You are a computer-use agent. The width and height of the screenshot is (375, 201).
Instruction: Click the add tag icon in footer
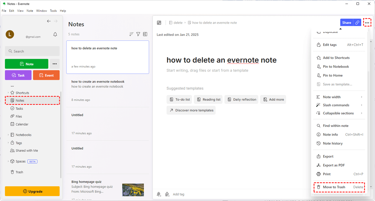167,194
